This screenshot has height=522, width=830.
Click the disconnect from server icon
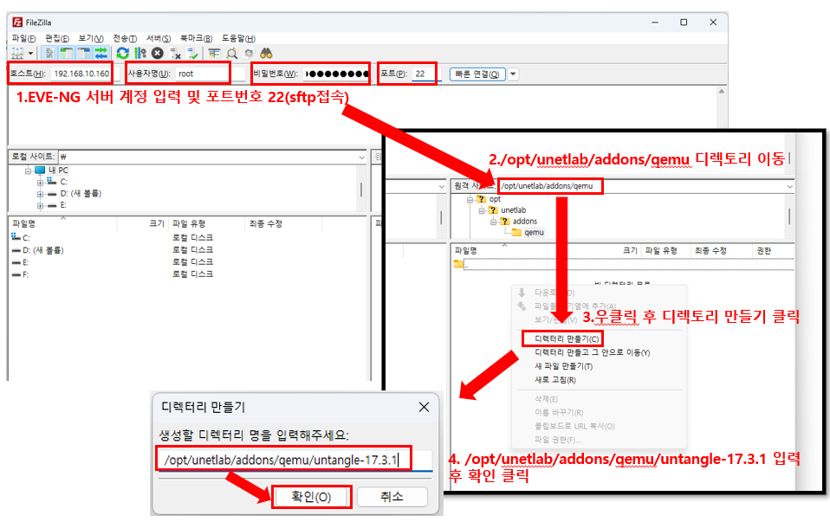point(175,54)
